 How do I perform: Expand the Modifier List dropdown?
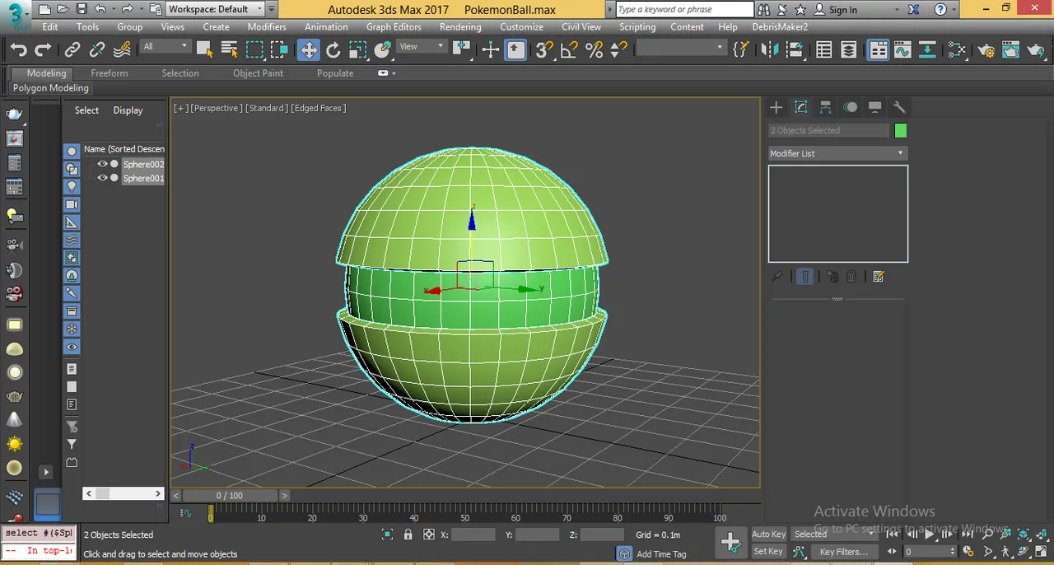point(837,153)
